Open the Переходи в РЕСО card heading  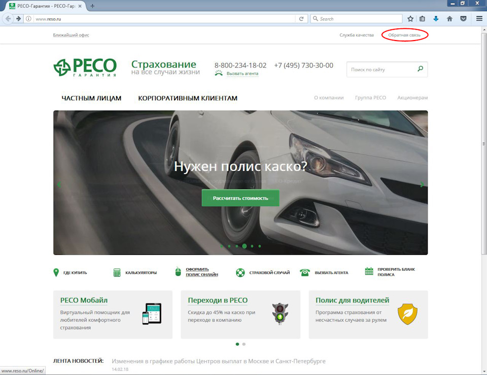click(x=218, y=300)
